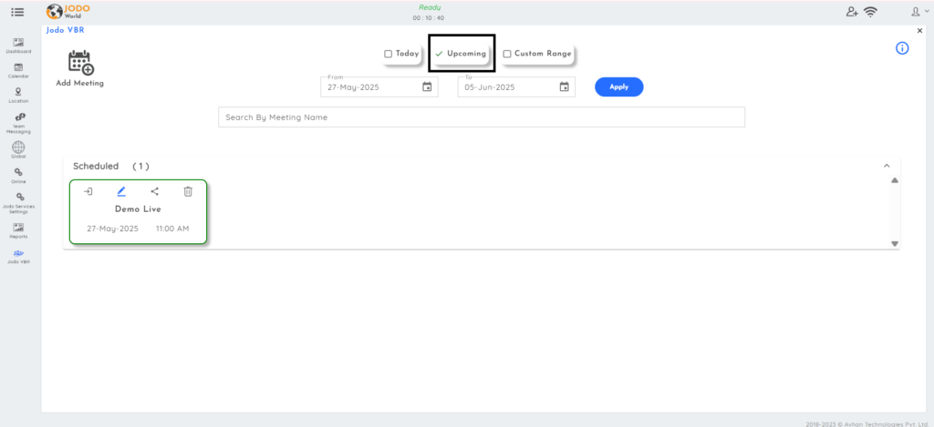934x427 pixels.
Task: Edit the Demo Live meeting
Action: click(x=121, y=191)
